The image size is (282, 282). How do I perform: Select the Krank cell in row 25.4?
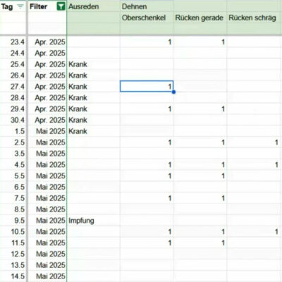tap(94, 64)
